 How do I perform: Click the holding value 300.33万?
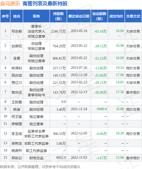click(59, 134)
